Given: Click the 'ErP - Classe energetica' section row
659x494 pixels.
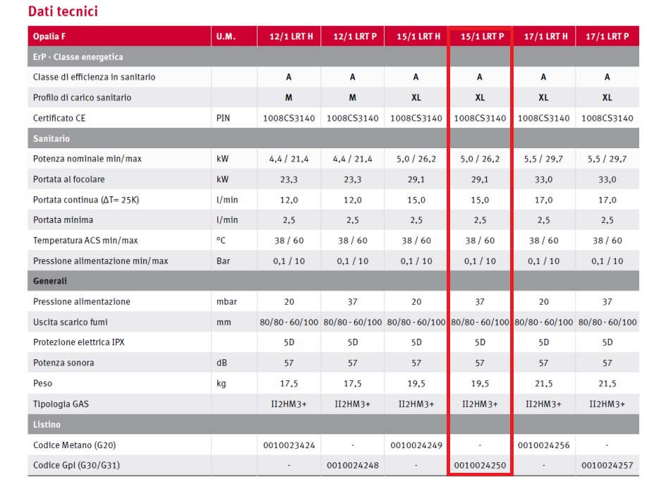Looking at the screenshot, I should pyautogui.click(x=78, y=57).
